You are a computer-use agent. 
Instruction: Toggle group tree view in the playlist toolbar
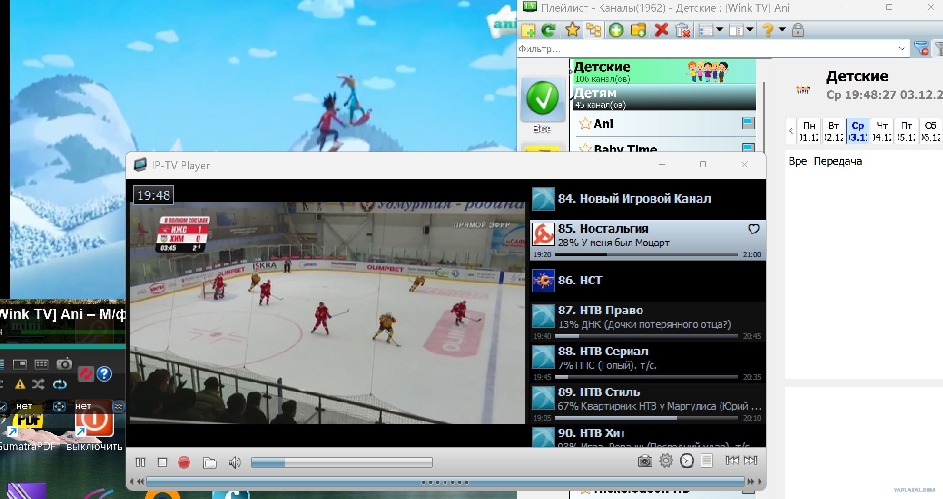click(x=593, y=30)
